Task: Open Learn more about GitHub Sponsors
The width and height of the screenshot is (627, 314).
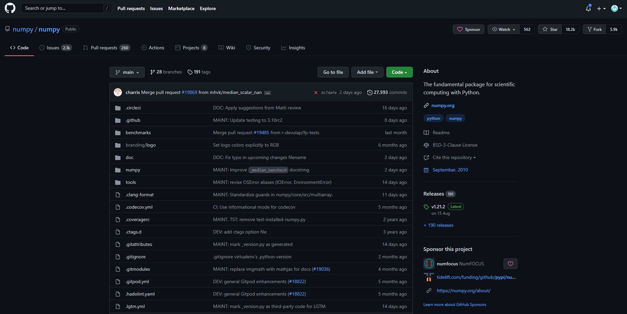Action: [455, 305]
